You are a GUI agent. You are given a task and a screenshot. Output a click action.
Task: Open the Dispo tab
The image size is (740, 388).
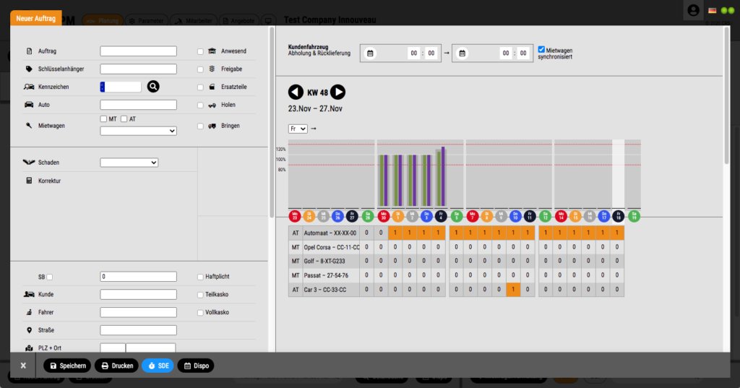point(196,366)
